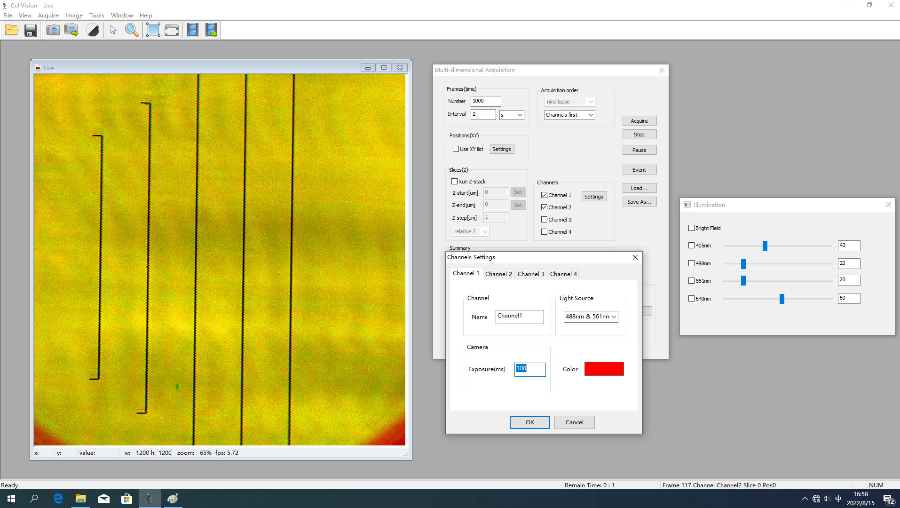
Task: Click the film strip icon without arrow
Action: tap(193, 30)
